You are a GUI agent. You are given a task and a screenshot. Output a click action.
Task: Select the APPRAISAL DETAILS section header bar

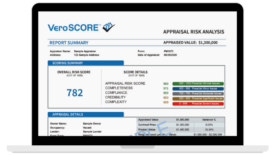point(86,114)
